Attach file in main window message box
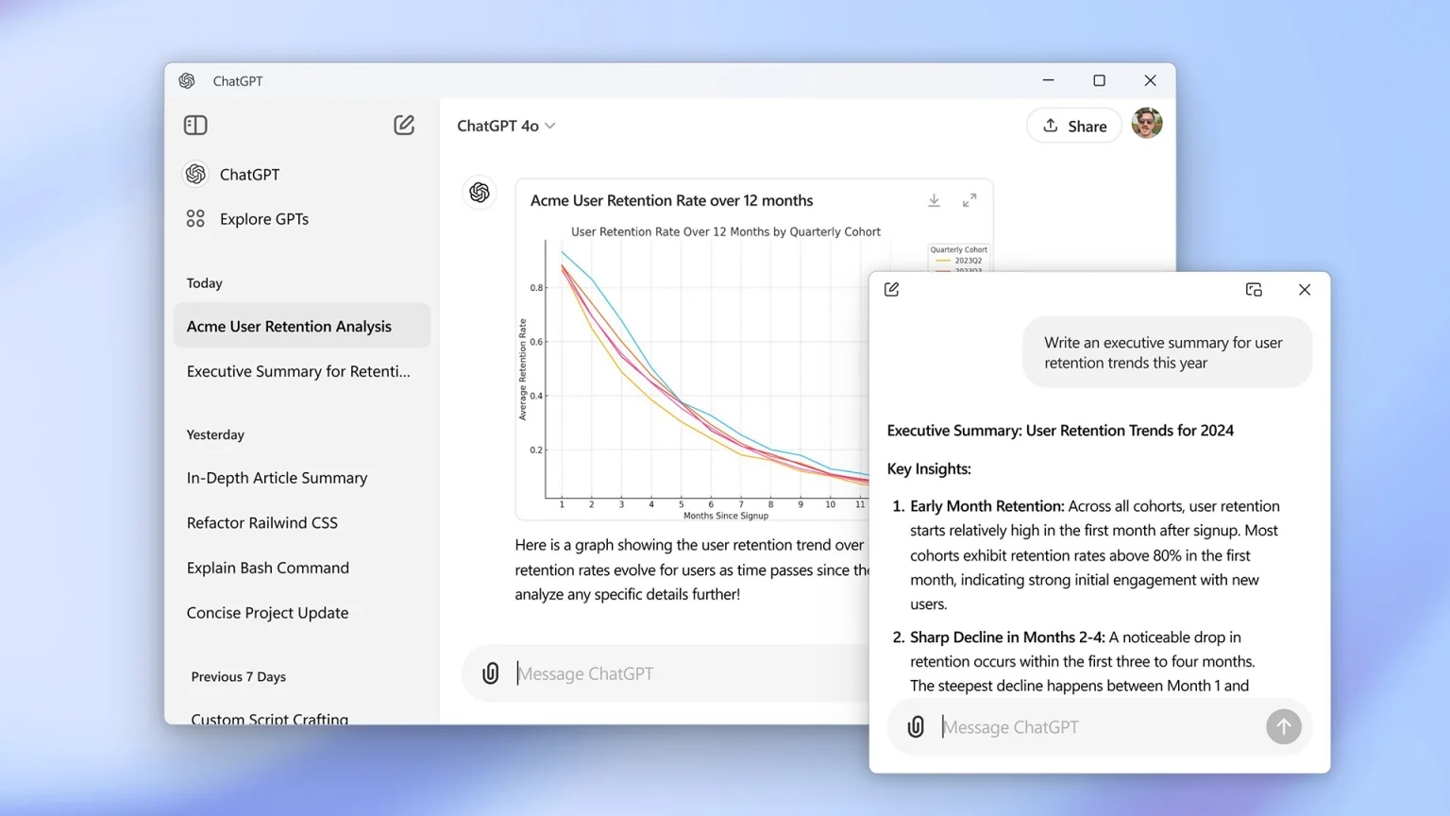The width and height of the screenshot is (1450, 816). click(x=490, y=673)
